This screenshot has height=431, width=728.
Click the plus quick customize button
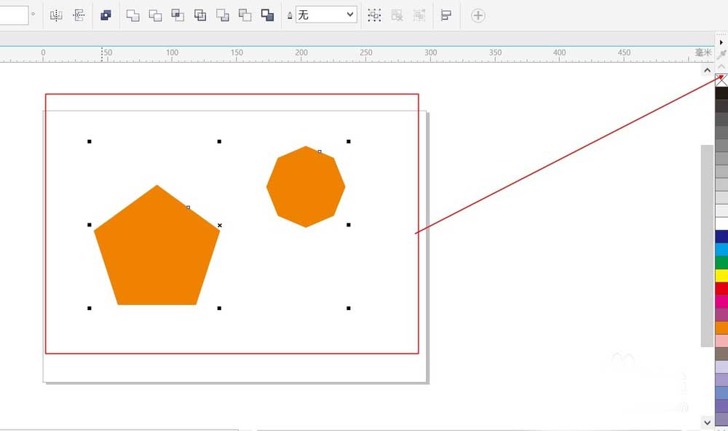[478, 15]
